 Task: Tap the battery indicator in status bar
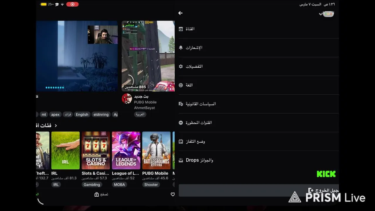click(x=44, y=4)
